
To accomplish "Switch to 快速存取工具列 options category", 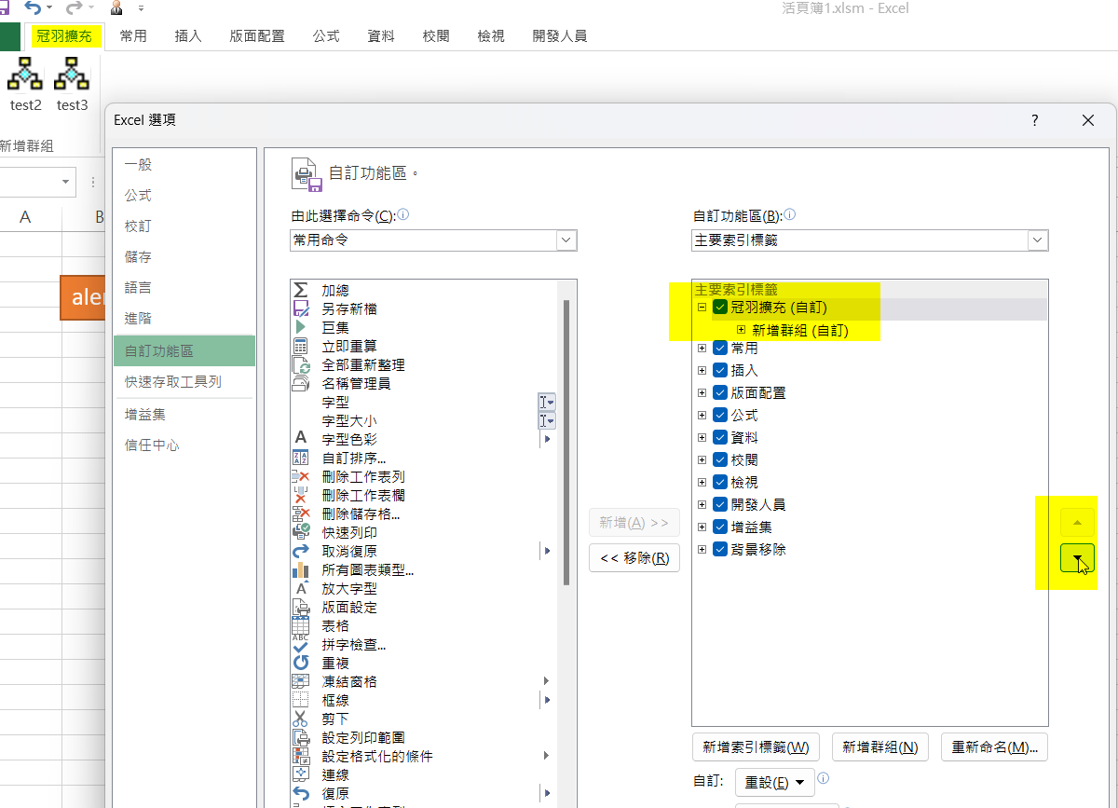I will [184, 382].
